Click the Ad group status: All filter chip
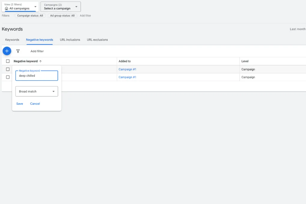 tap(62, 16)
